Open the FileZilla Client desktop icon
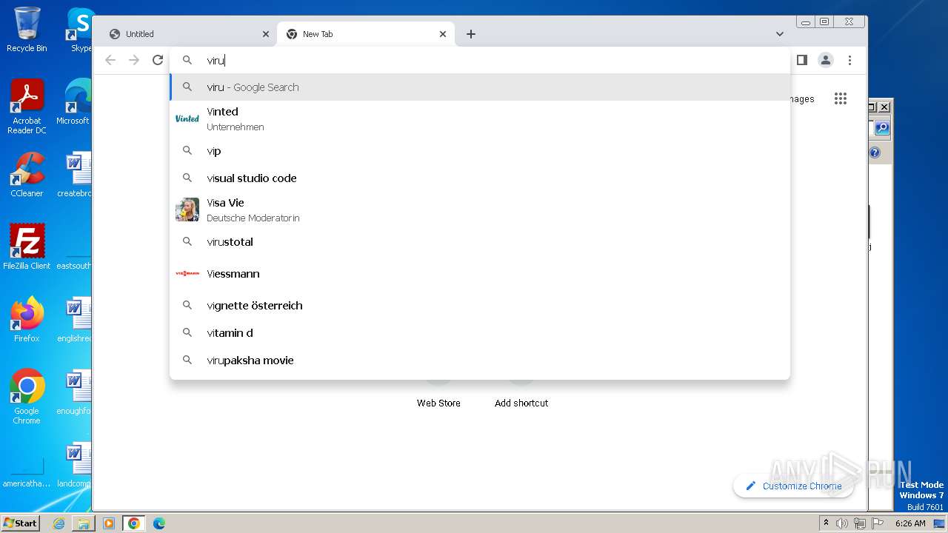 pos(27,247)
